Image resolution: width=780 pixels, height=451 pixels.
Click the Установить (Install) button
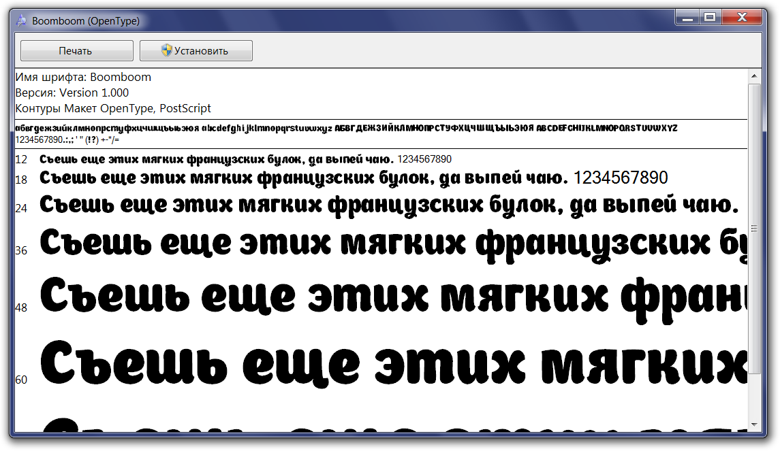196,50
